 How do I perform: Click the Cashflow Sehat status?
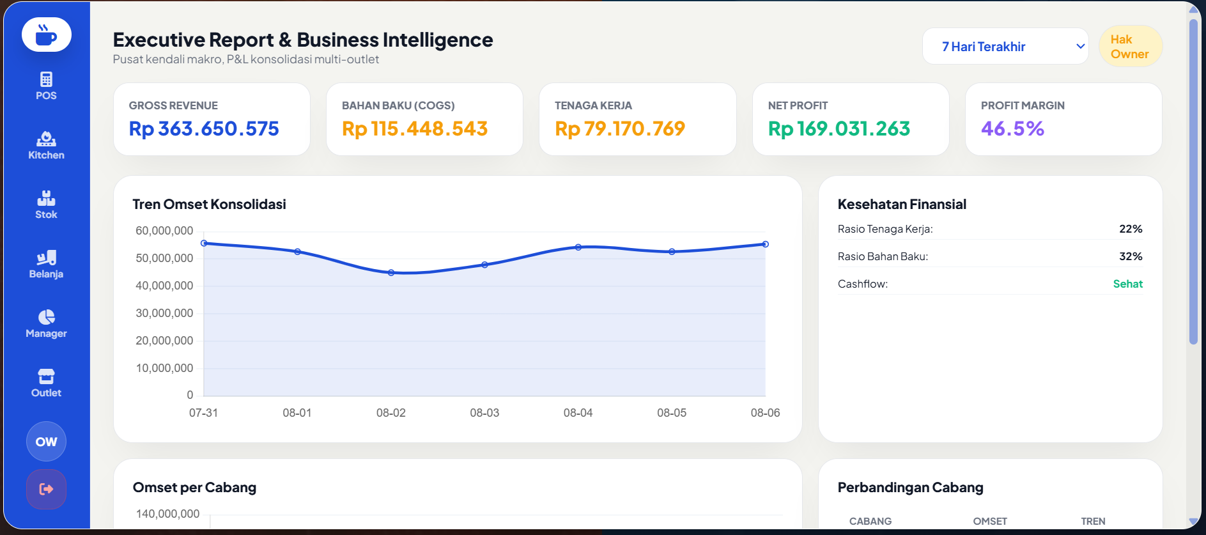click(1128, 284)
